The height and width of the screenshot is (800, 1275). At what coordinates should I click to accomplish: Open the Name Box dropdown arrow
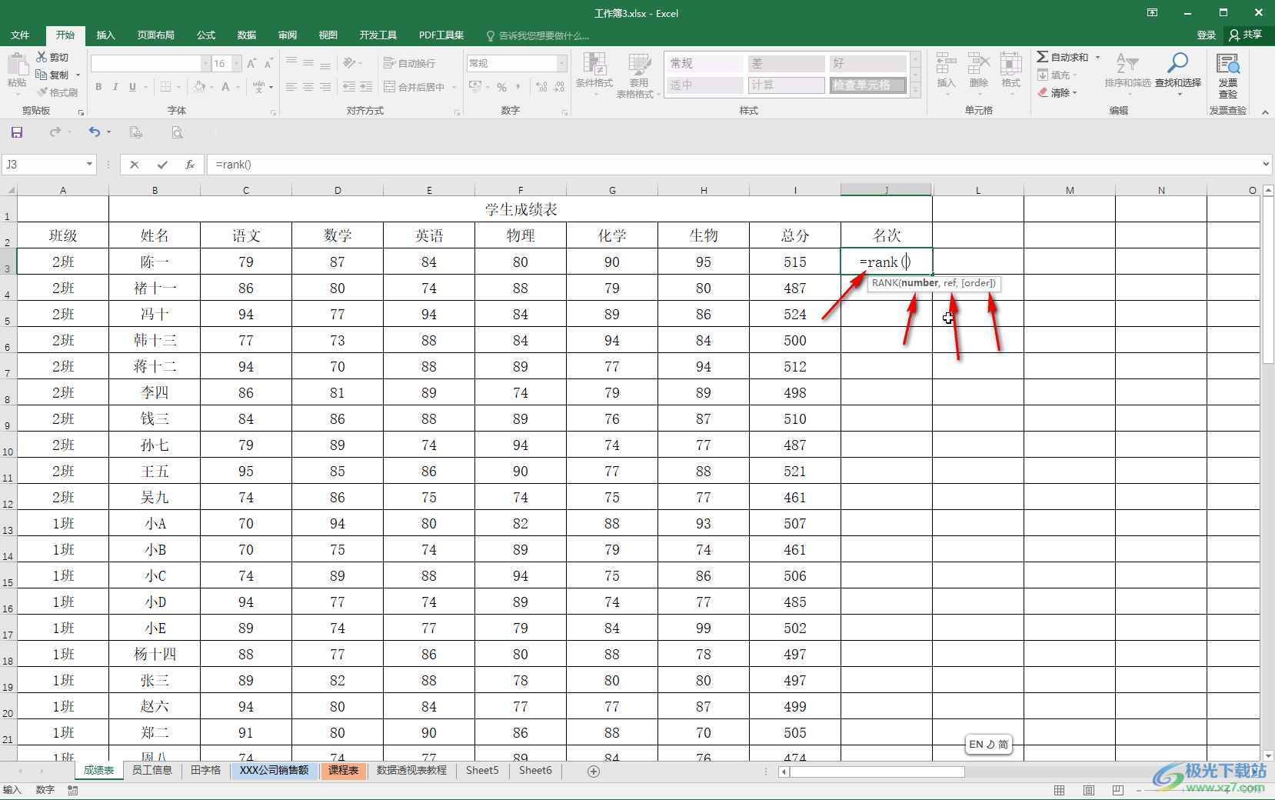(x=89, y=164)
